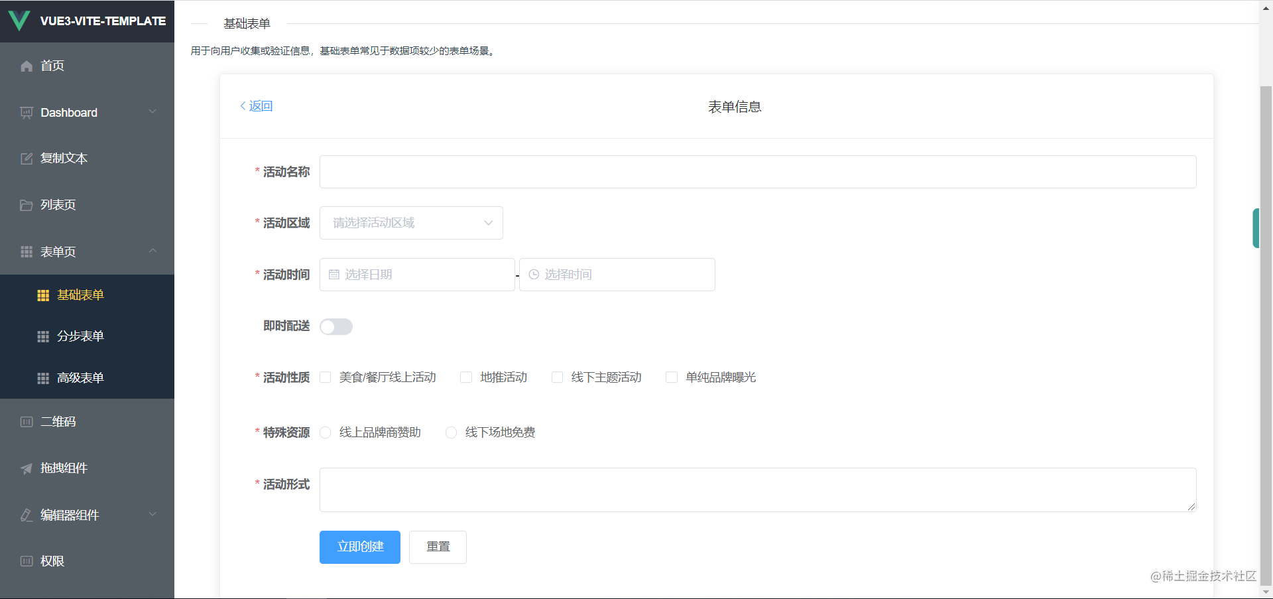Click the green settings handle on right edge

tap(1256, 228)
